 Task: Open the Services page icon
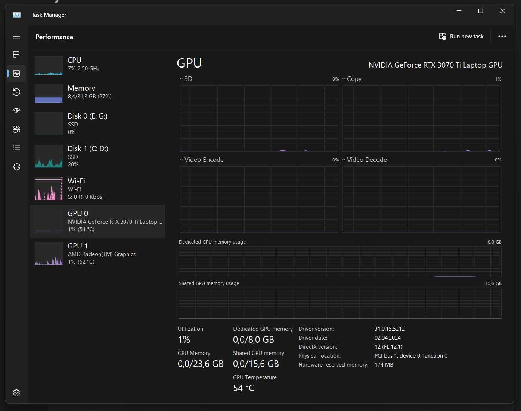tap(16, 167)
